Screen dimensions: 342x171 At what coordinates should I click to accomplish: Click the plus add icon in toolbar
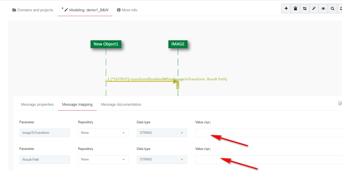click(286, 9)
